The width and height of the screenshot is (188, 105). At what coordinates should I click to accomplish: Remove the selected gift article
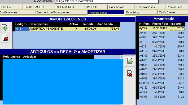130,74
